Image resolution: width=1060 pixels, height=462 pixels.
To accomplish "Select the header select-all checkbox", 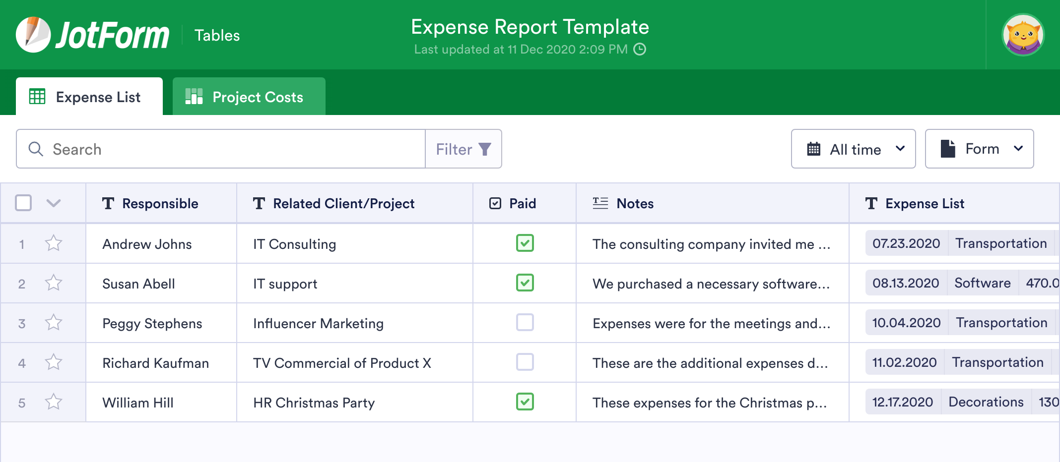I will (23, 203).
